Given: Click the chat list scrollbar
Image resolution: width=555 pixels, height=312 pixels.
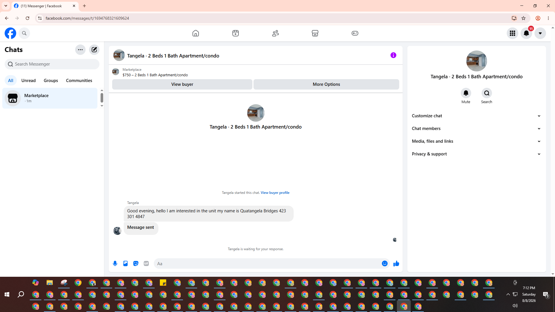Looking at the screenshot, I should [102, 98].
